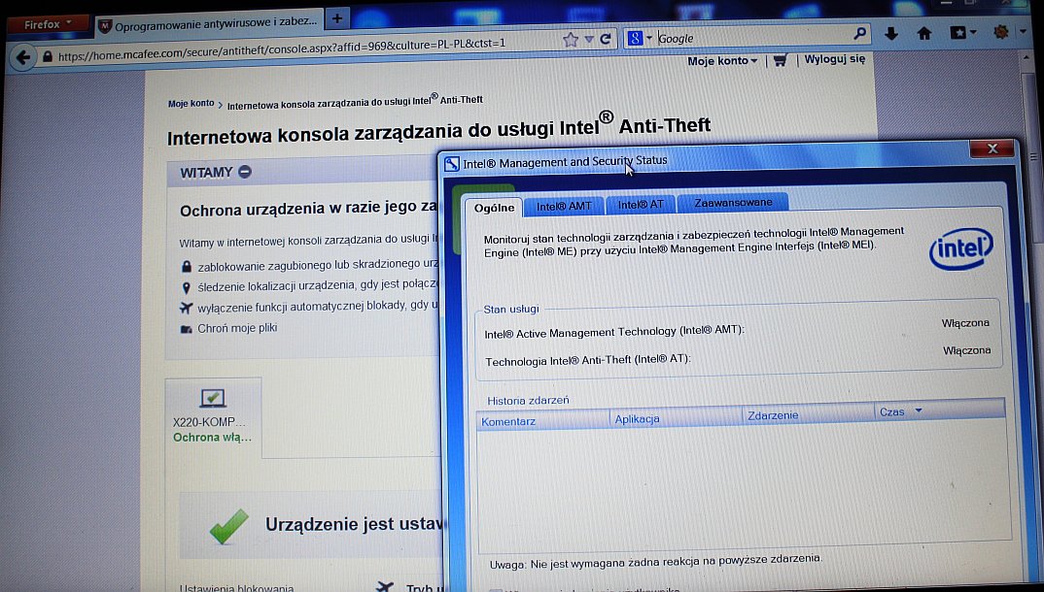
Task: Open the bookmarks menu star icon
Action: click(958, 32)
